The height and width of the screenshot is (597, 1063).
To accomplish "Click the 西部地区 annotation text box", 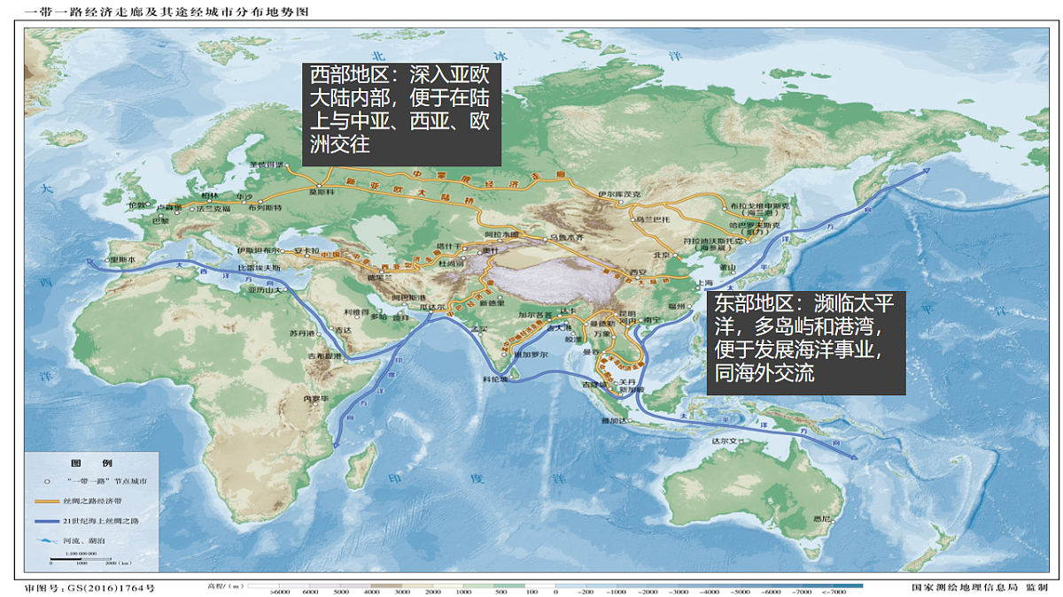I will pyautogui.click(x=402, y=114).
